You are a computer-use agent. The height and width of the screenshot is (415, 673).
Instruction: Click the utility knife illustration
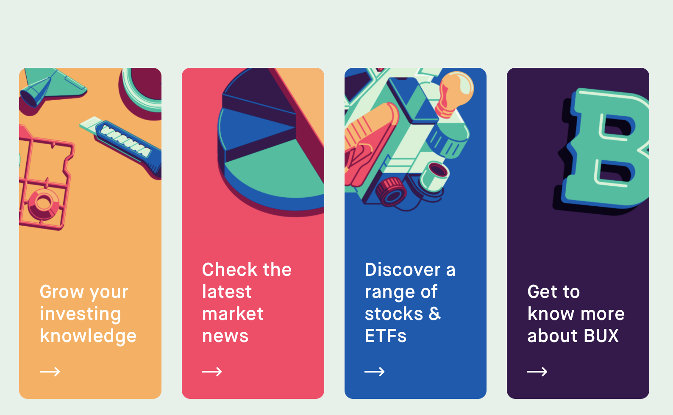(120, 144)
